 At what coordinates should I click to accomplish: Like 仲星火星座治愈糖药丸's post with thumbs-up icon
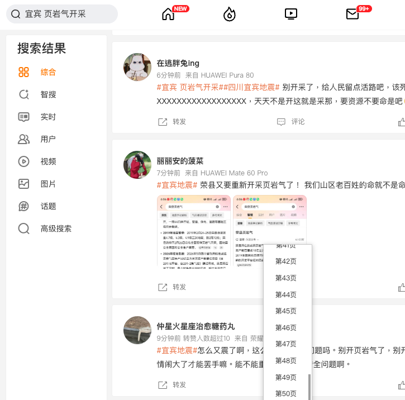point(402,385)
